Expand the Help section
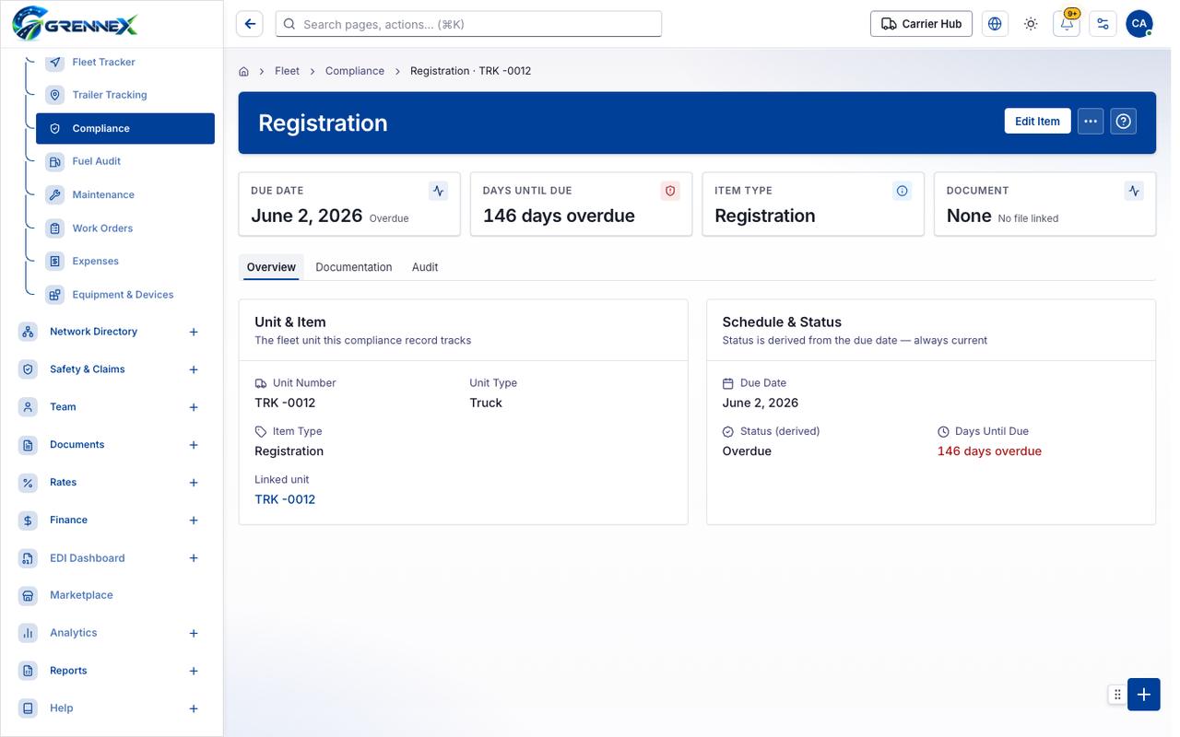Image resolution: width=1180 pixels, height=737 pixels. (194, 708)
